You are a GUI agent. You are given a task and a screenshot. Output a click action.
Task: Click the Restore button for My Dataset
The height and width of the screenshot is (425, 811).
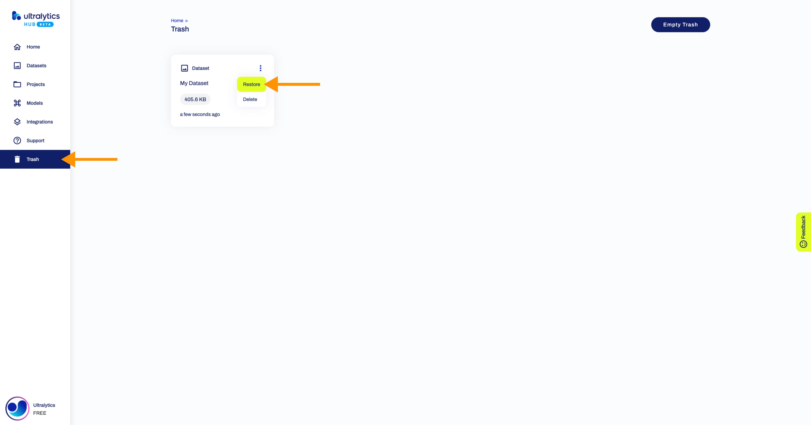pos(251,83)
